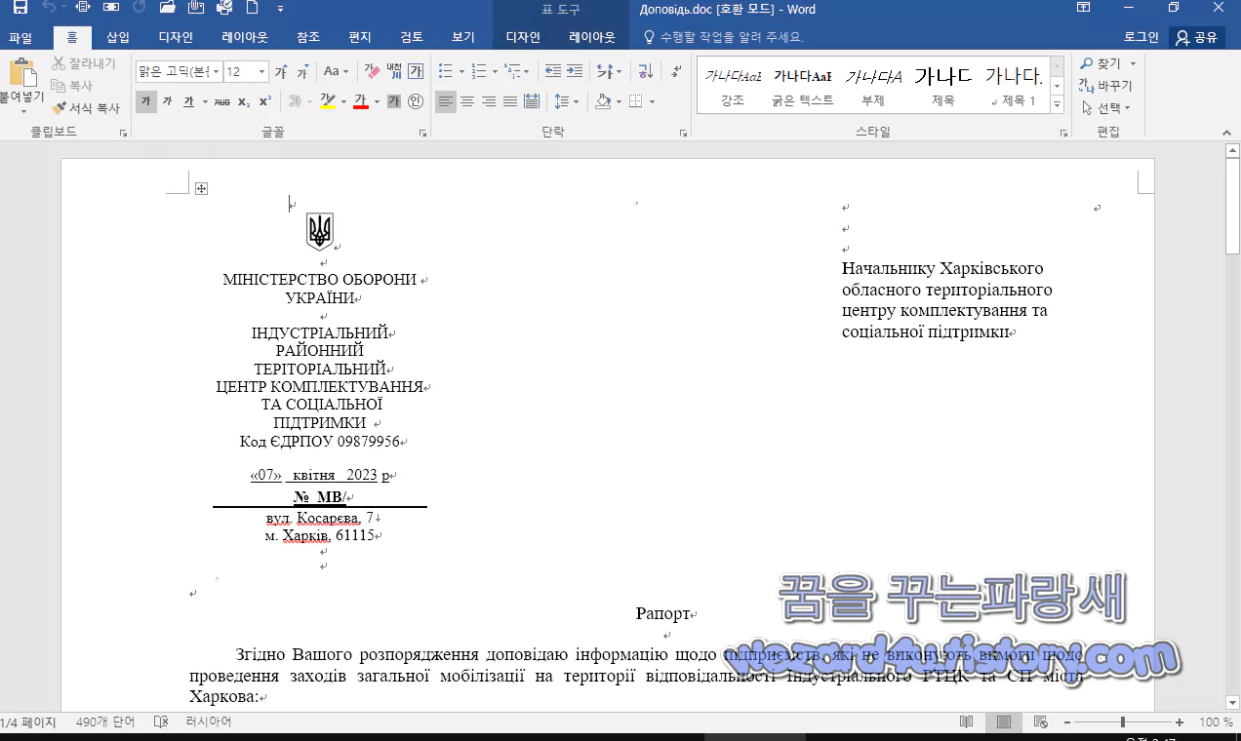Toggle bold formatting in the font group
Viewport: 1241px width, 741px height.
145,100
